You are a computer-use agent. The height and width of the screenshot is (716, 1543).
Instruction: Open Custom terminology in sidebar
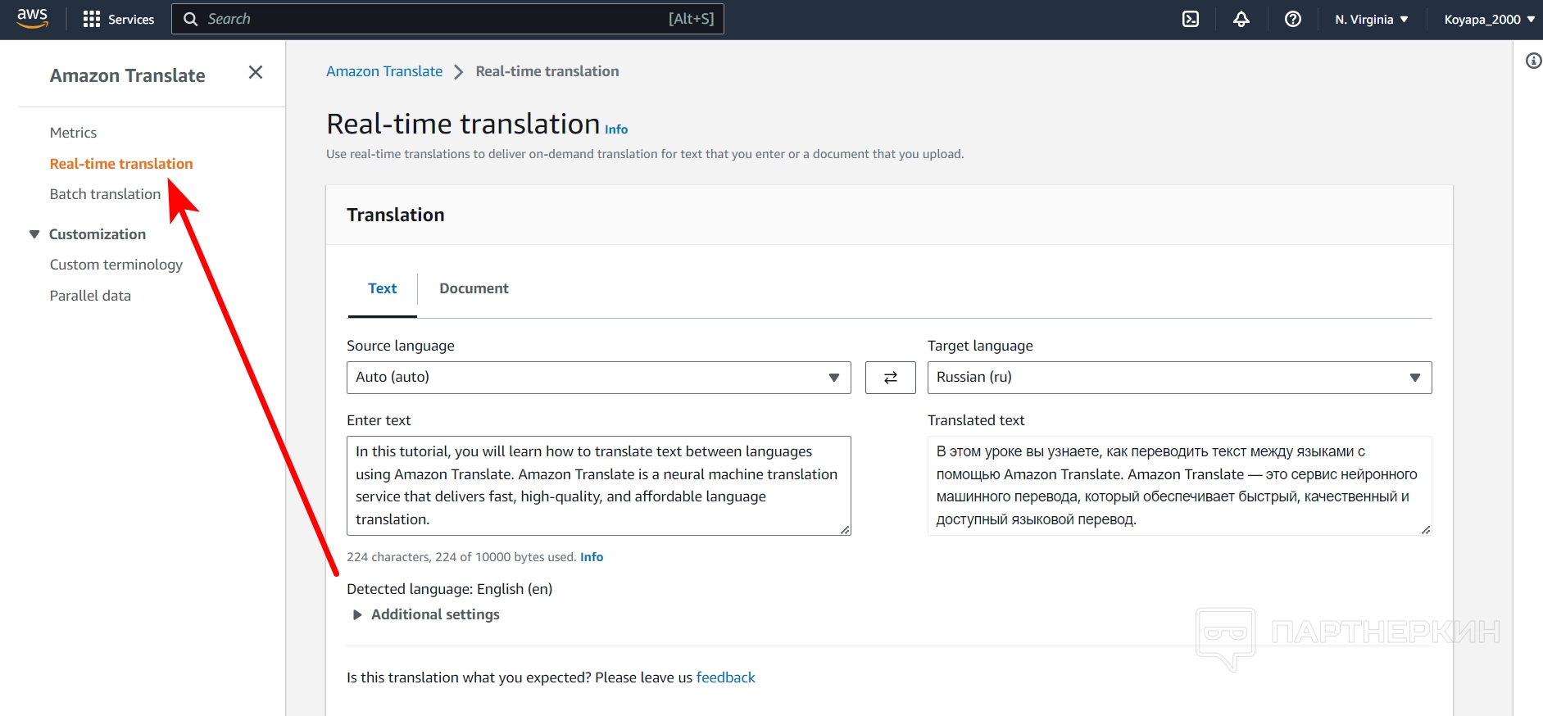[116, 265]
